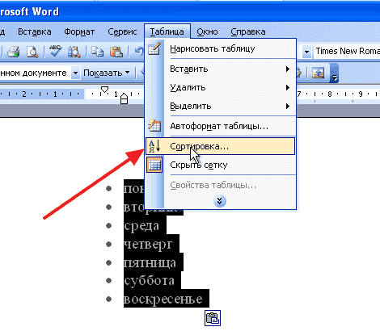Click the Paste Options smart tag below the list
The height and width of the screenshot is (331, 380).
click(213, 318)
